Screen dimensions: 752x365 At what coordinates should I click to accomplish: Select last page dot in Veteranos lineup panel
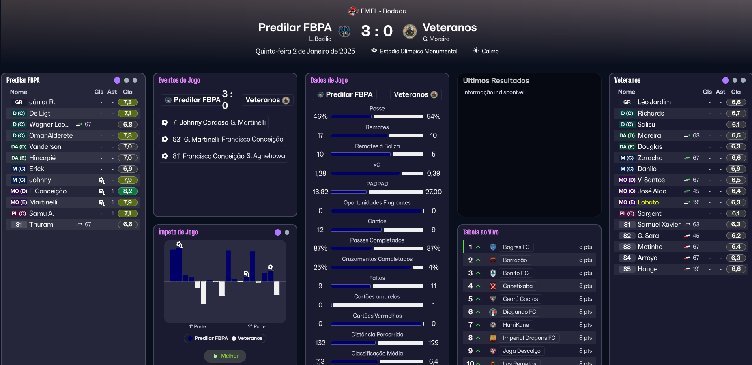(743, 80)
